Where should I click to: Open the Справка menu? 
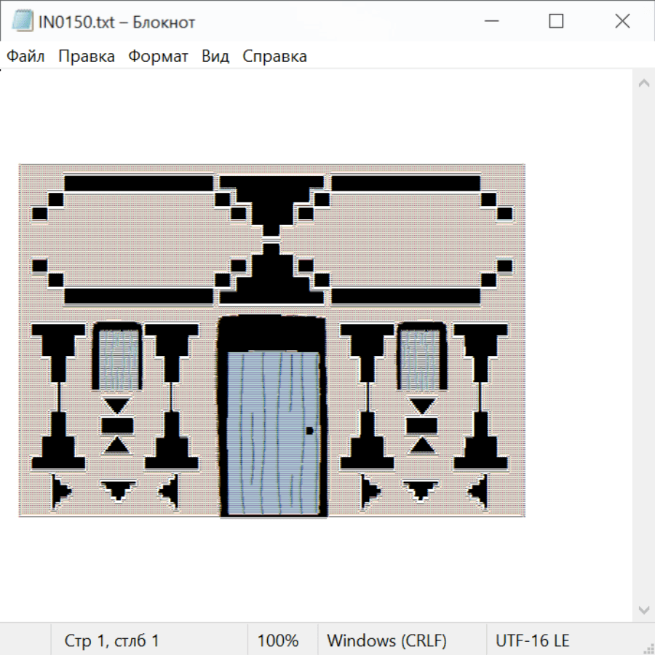tap(274, 57)
